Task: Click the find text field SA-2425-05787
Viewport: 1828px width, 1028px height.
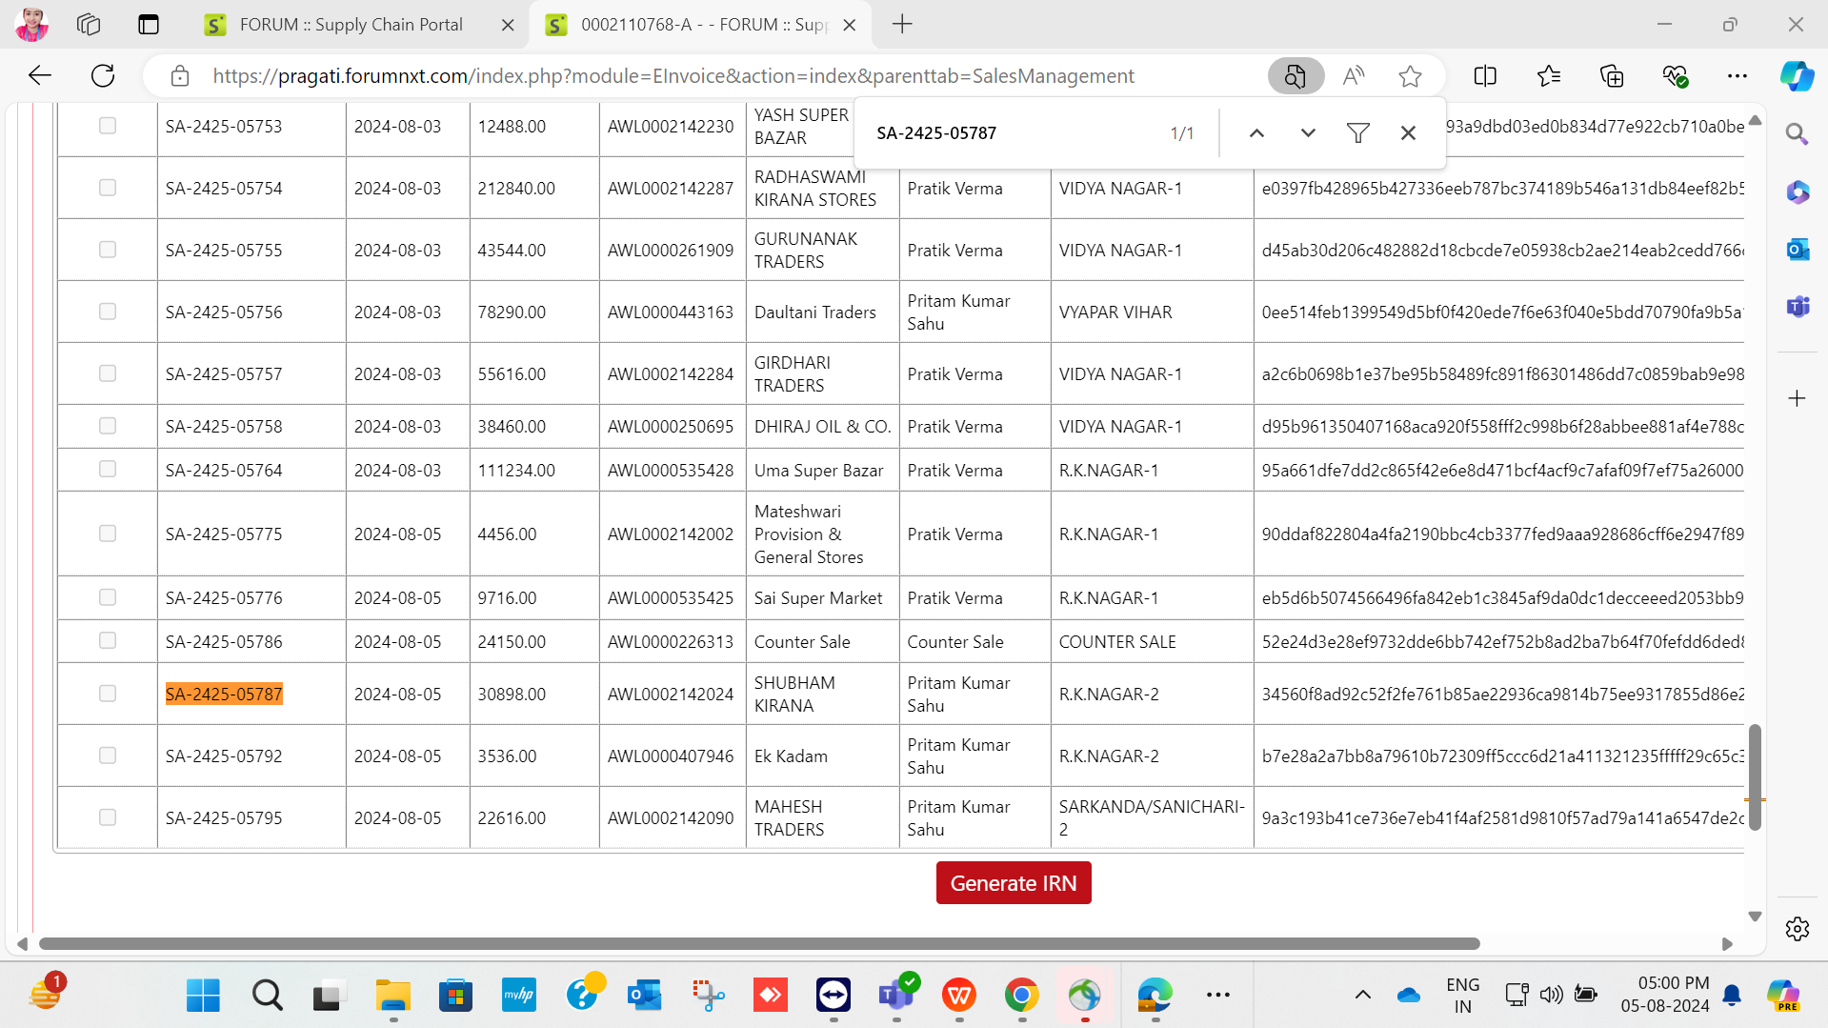Action: 1014,133
